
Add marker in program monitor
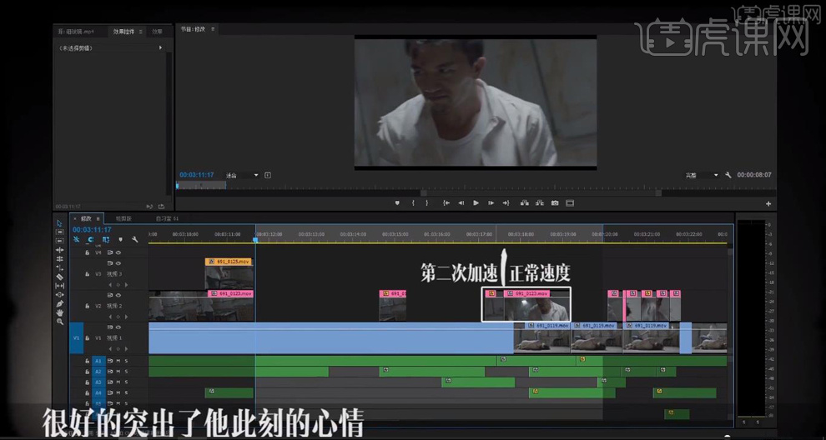397,202
